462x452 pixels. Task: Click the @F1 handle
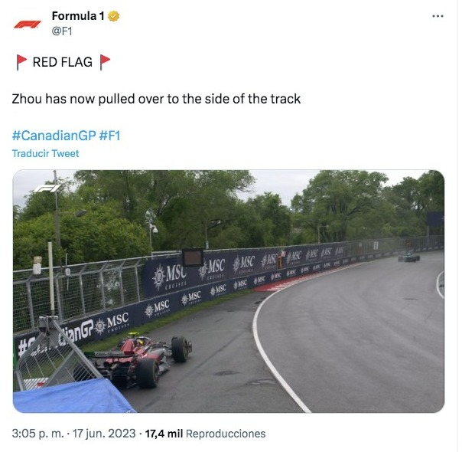62,31
